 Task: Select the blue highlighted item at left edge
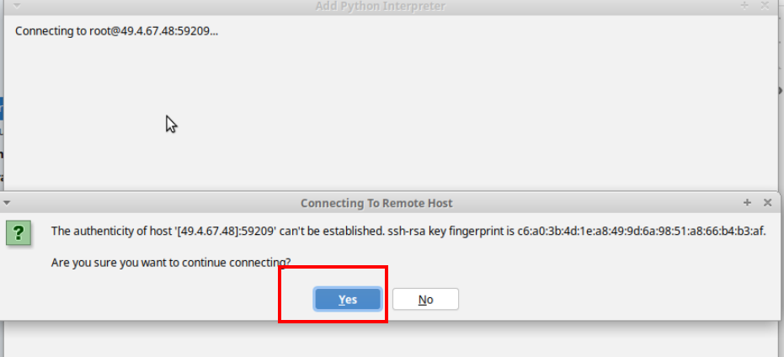[2, 109]
